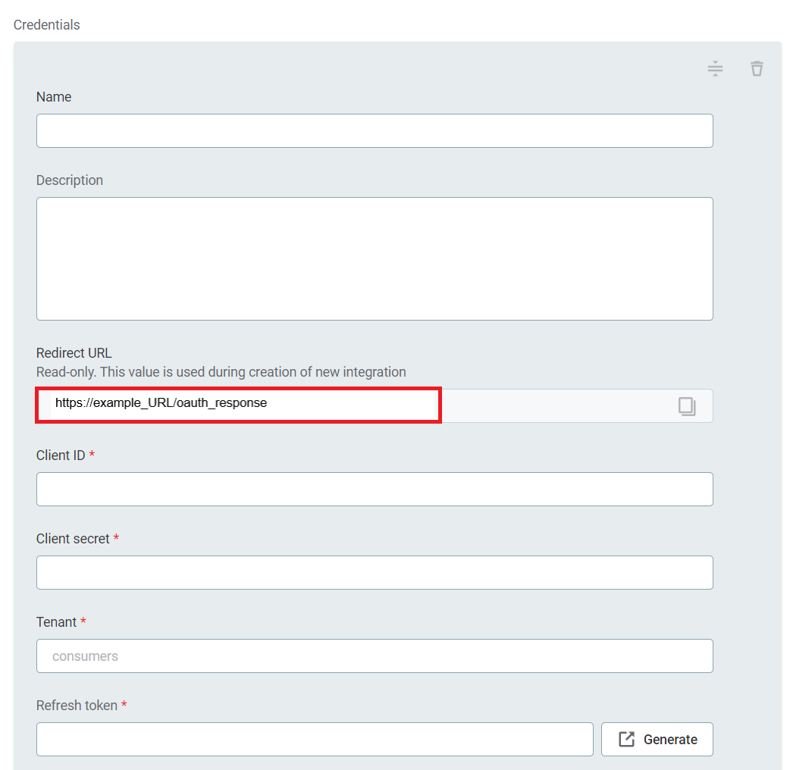
Task: Click the Client ID label
Action: (x=61, y=455)
